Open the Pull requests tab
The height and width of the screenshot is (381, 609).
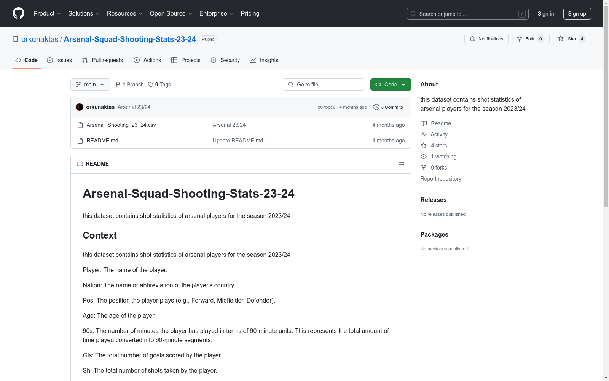click(x=102, y=60)
